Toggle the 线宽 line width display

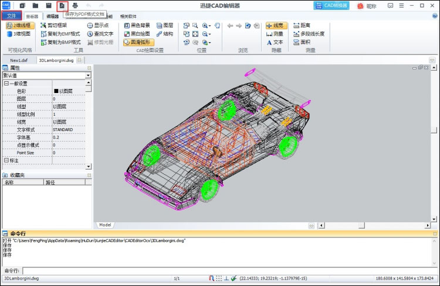tap(276, 26)
